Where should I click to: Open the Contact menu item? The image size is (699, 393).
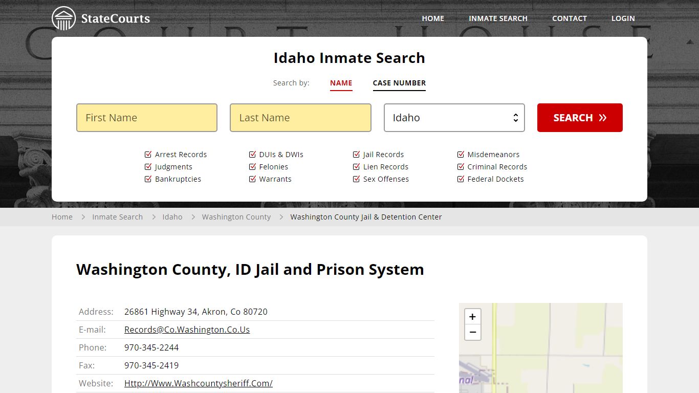coord(569,18)
